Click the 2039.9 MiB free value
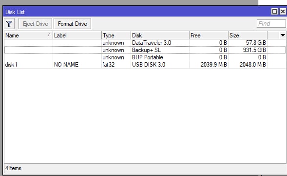 pos(213,65)
